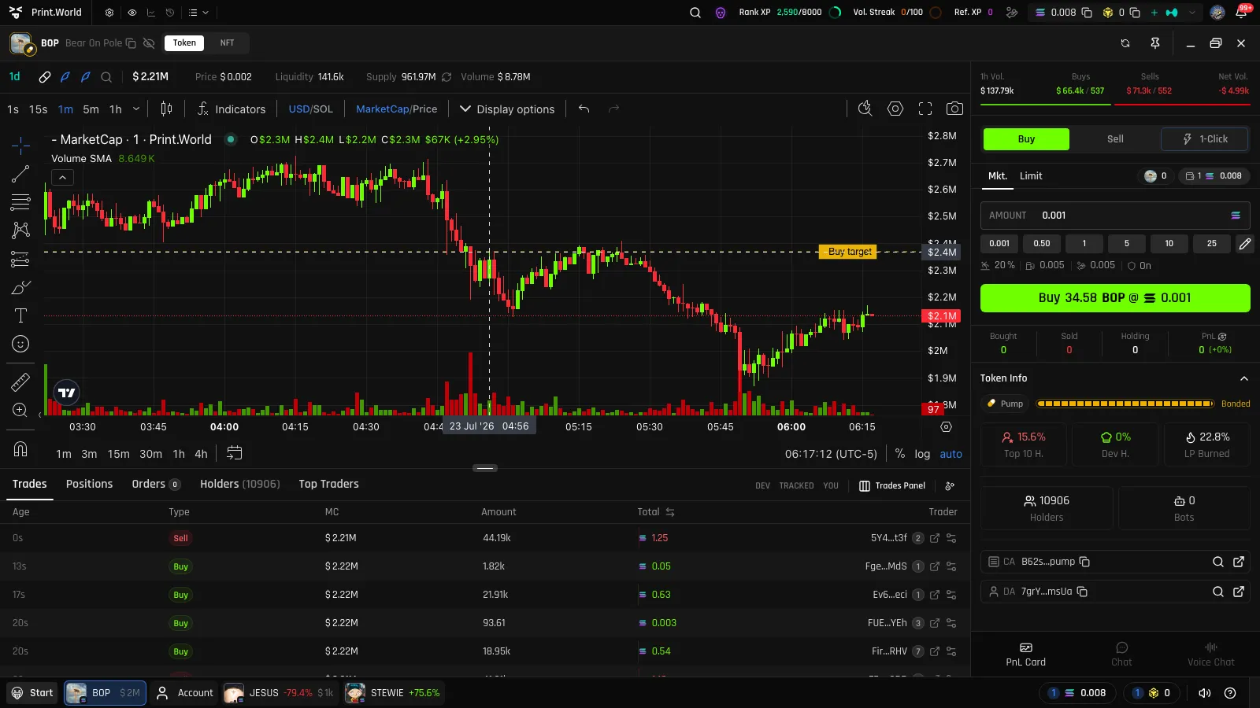The image size is (1260, 708).
Task: Take a chart snapshot with camera icon
Action: tap(954, 109)
